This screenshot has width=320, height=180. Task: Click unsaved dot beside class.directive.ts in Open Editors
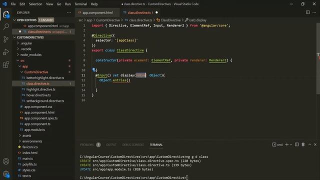click(20, 31)
